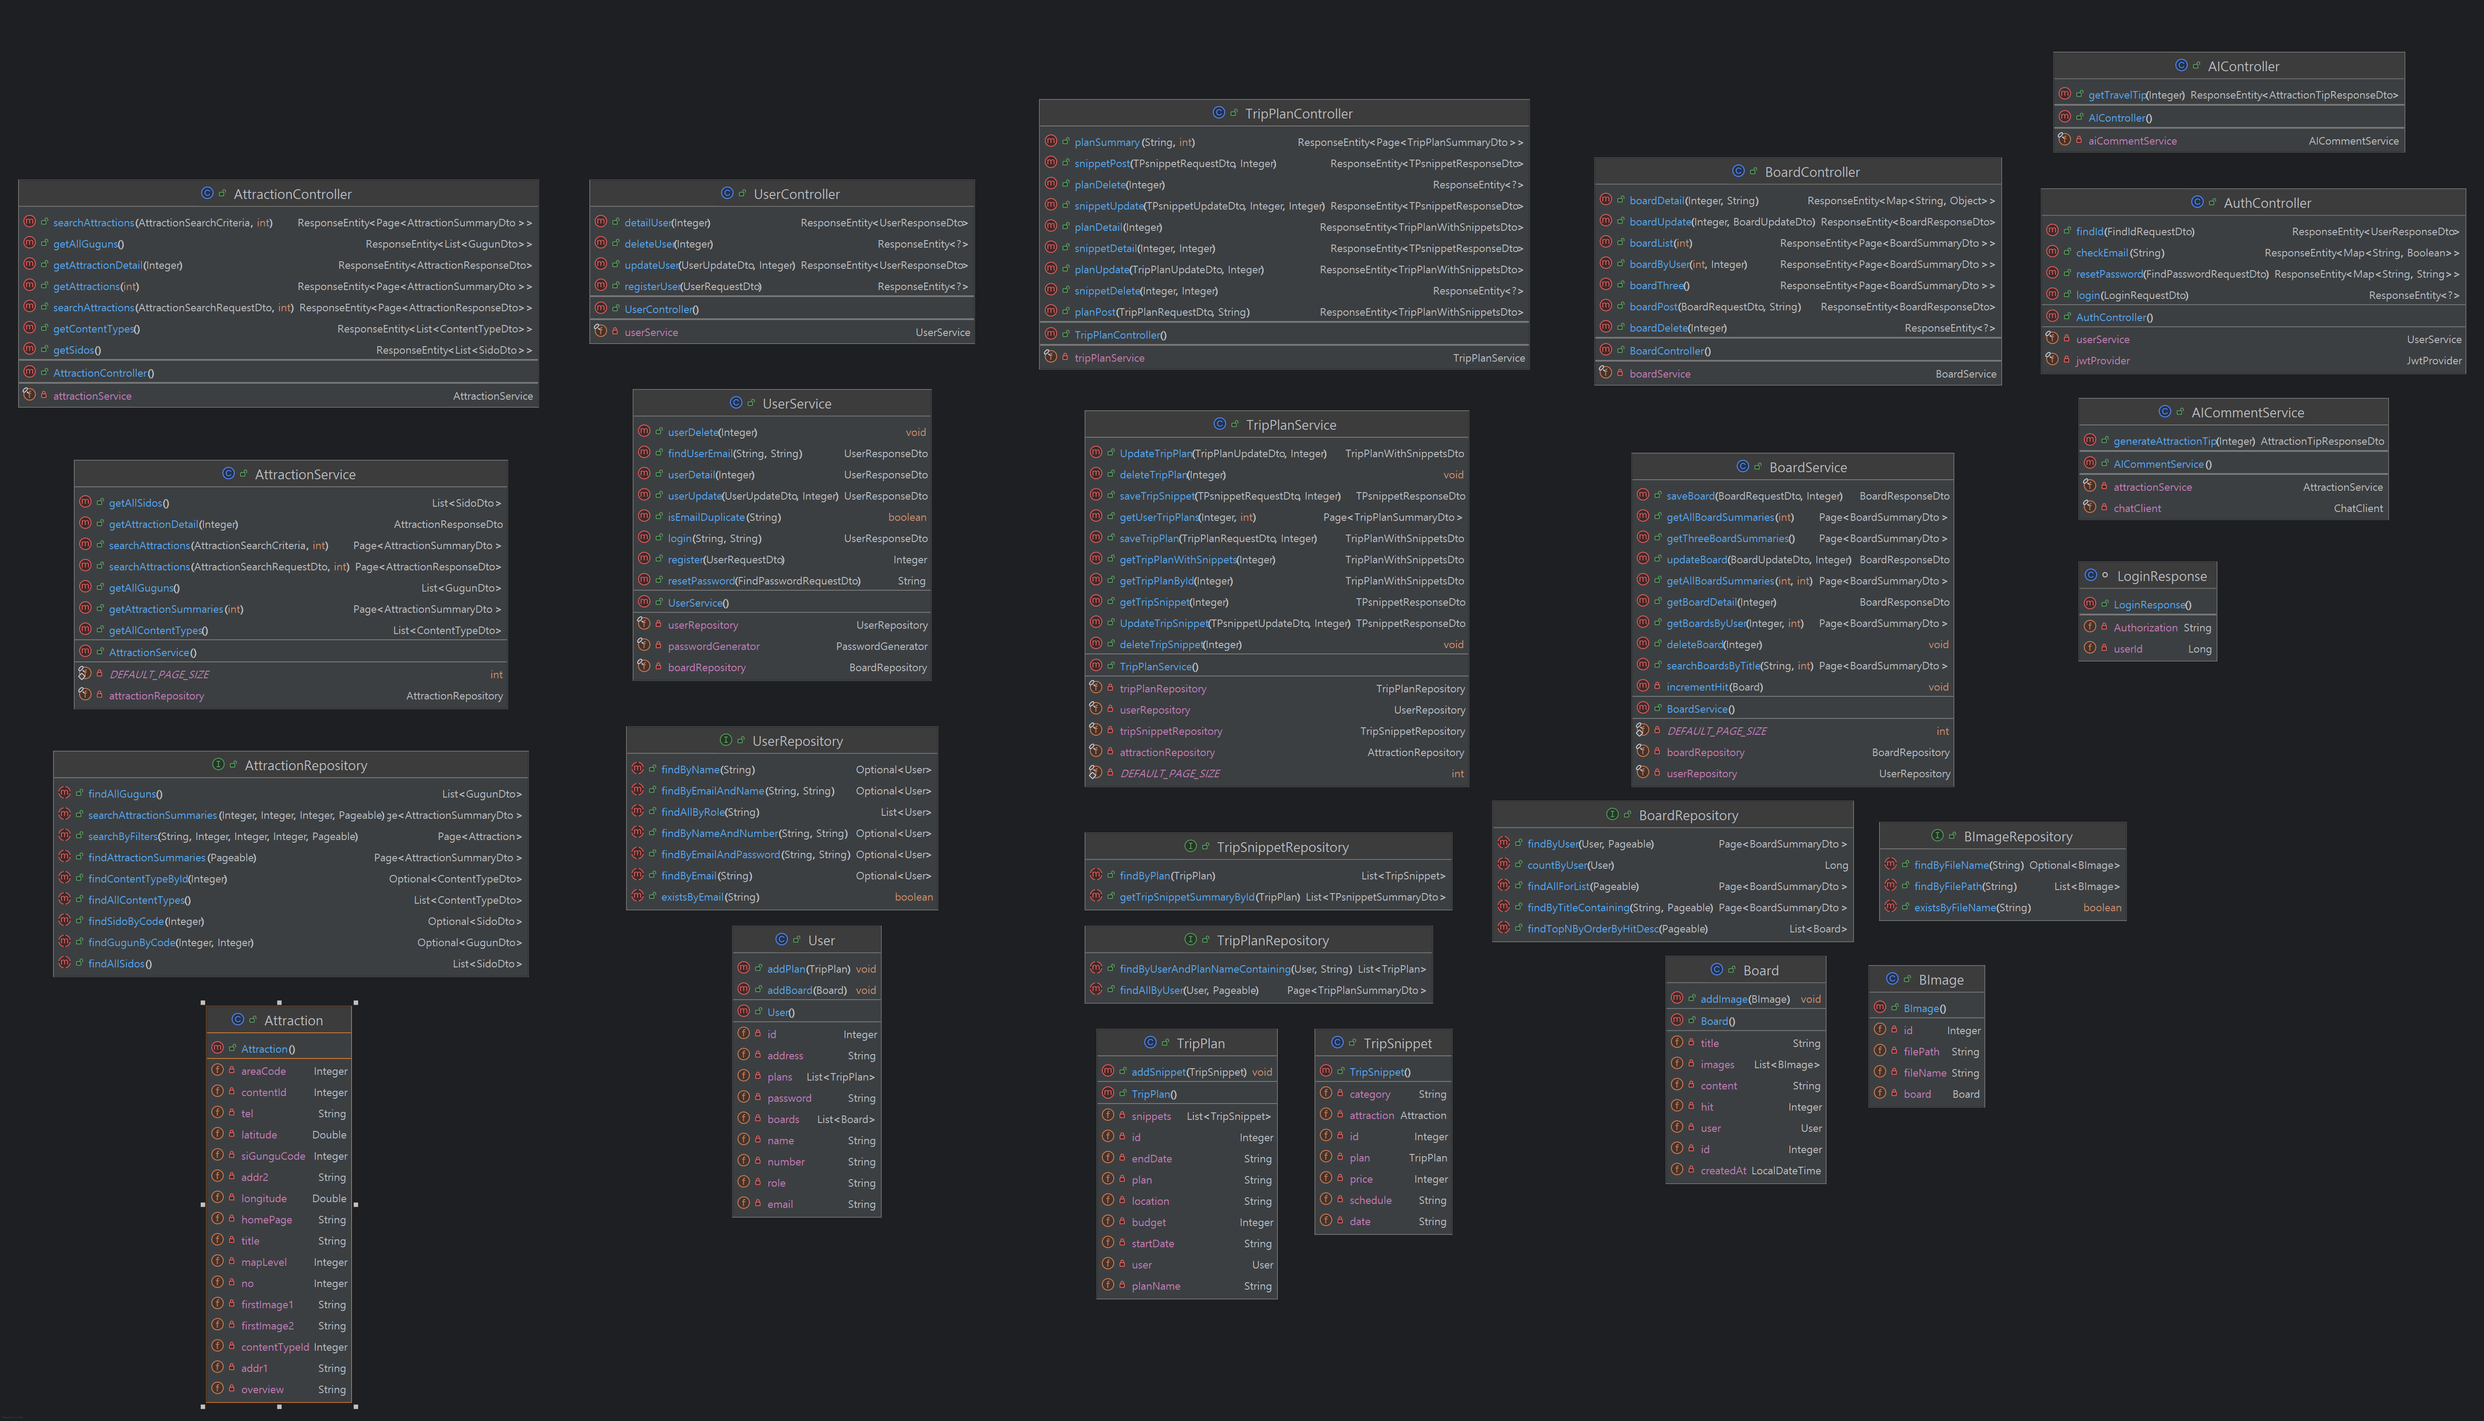Screen dimensions: 2484x1421
Task: Select the getUserTripPlans method in TripPlanService
Action: coord(1276,517)
